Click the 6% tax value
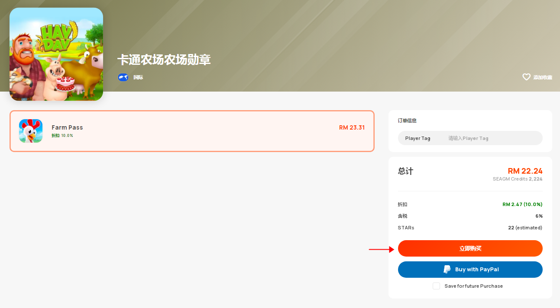This screenshot has height=308, width=560. coord(539,216)
